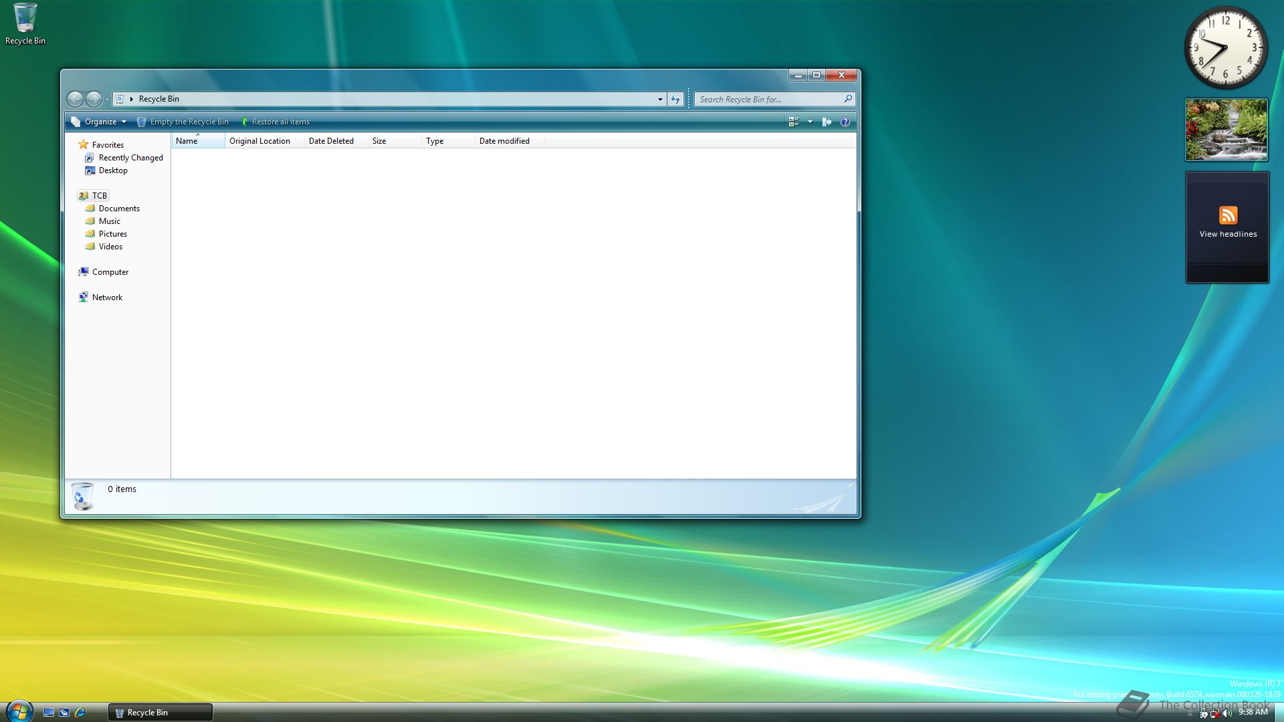Open the Help question mark button

(x=845, y=122)
